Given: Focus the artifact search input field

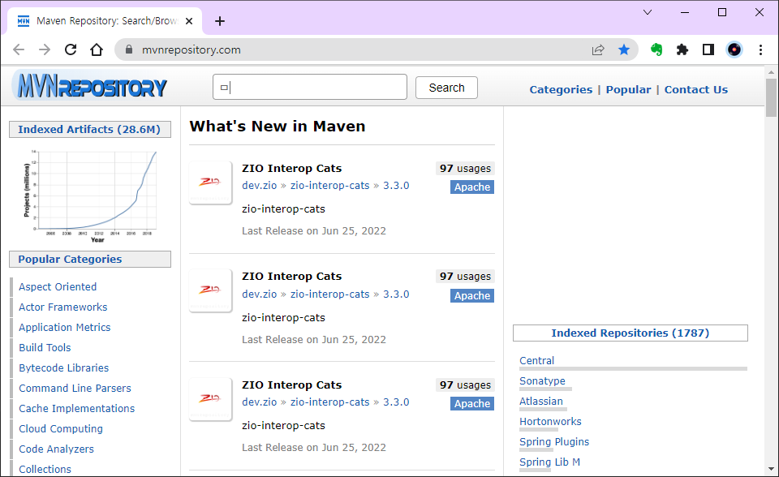Looking at the screenshot, I should coord(310,87).
